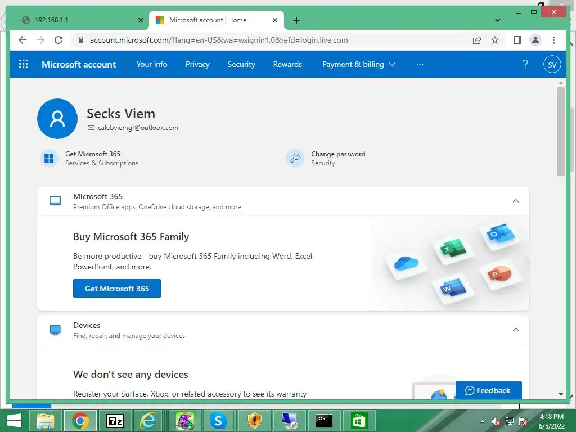Screen dimensions: 576x432
Task: Open the Change password link
Action: click(x=338, y=154)
